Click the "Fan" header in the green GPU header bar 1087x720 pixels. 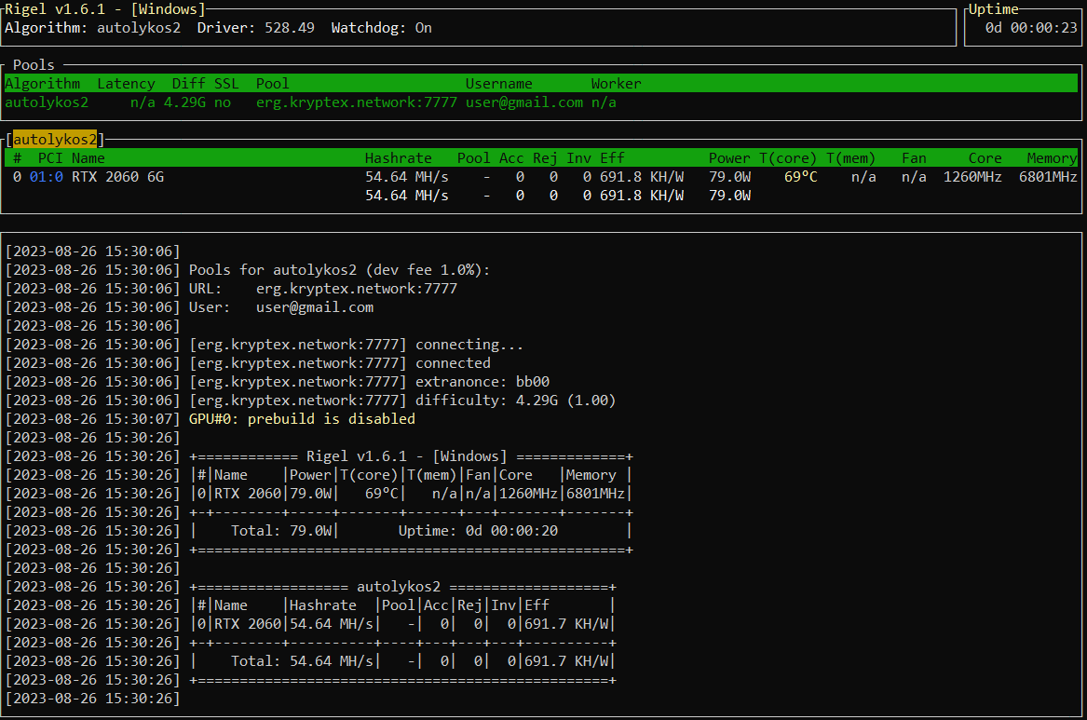tap(915, 158)
